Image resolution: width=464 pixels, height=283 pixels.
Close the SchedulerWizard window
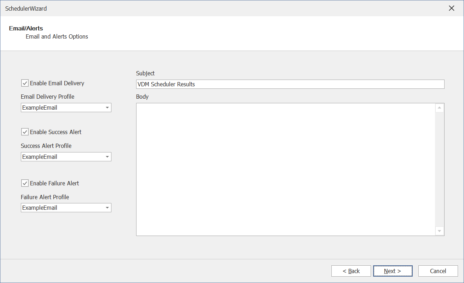[452, 8]
